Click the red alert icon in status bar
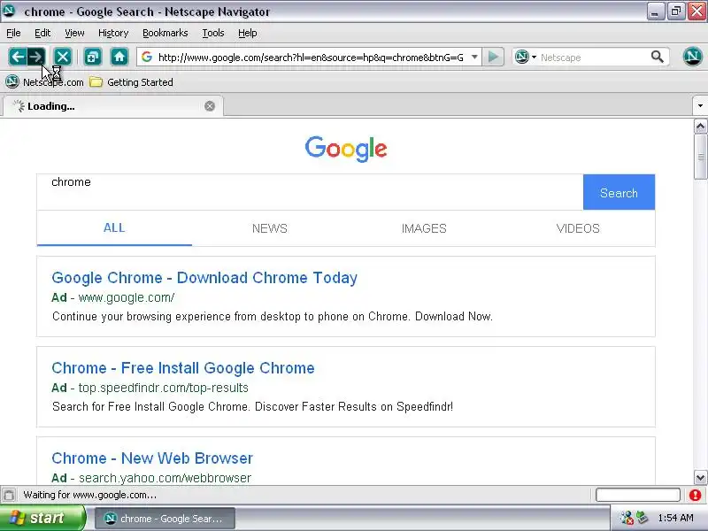Image resolution: width=708 pixels, height=531 pixels. [695, 495]
